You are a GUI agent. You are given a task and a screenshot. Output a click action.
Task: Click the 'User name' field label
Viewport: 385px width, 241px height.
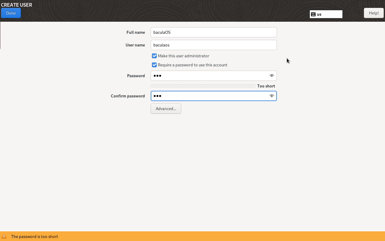click(135, 45)
